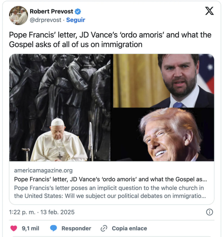Open the @drprevost handle link

coord(46,20)
